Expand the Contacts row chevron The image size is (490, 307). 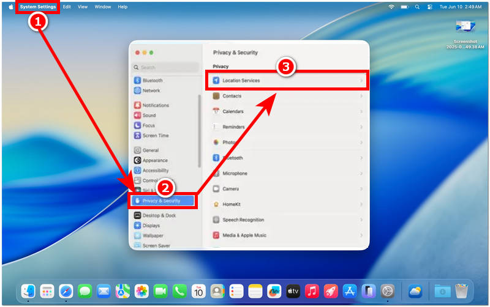(x=361, y=96)
